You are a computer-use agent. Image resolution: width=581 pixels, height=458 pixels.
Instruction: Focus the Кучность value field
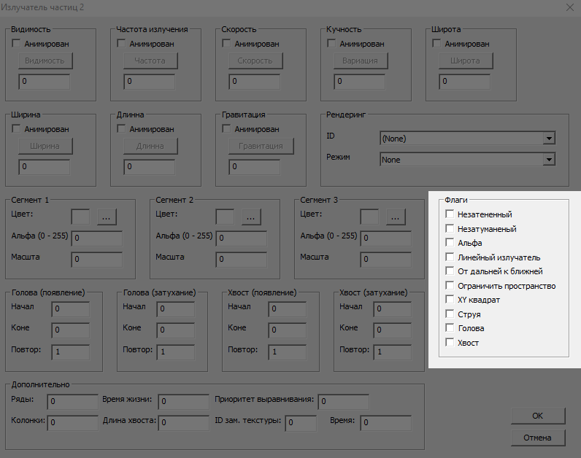point(359,82)
